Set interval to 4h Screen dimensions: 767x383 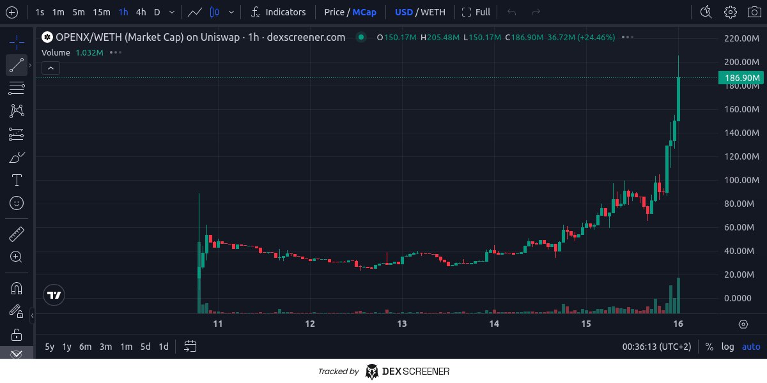(x=141, y=12)
